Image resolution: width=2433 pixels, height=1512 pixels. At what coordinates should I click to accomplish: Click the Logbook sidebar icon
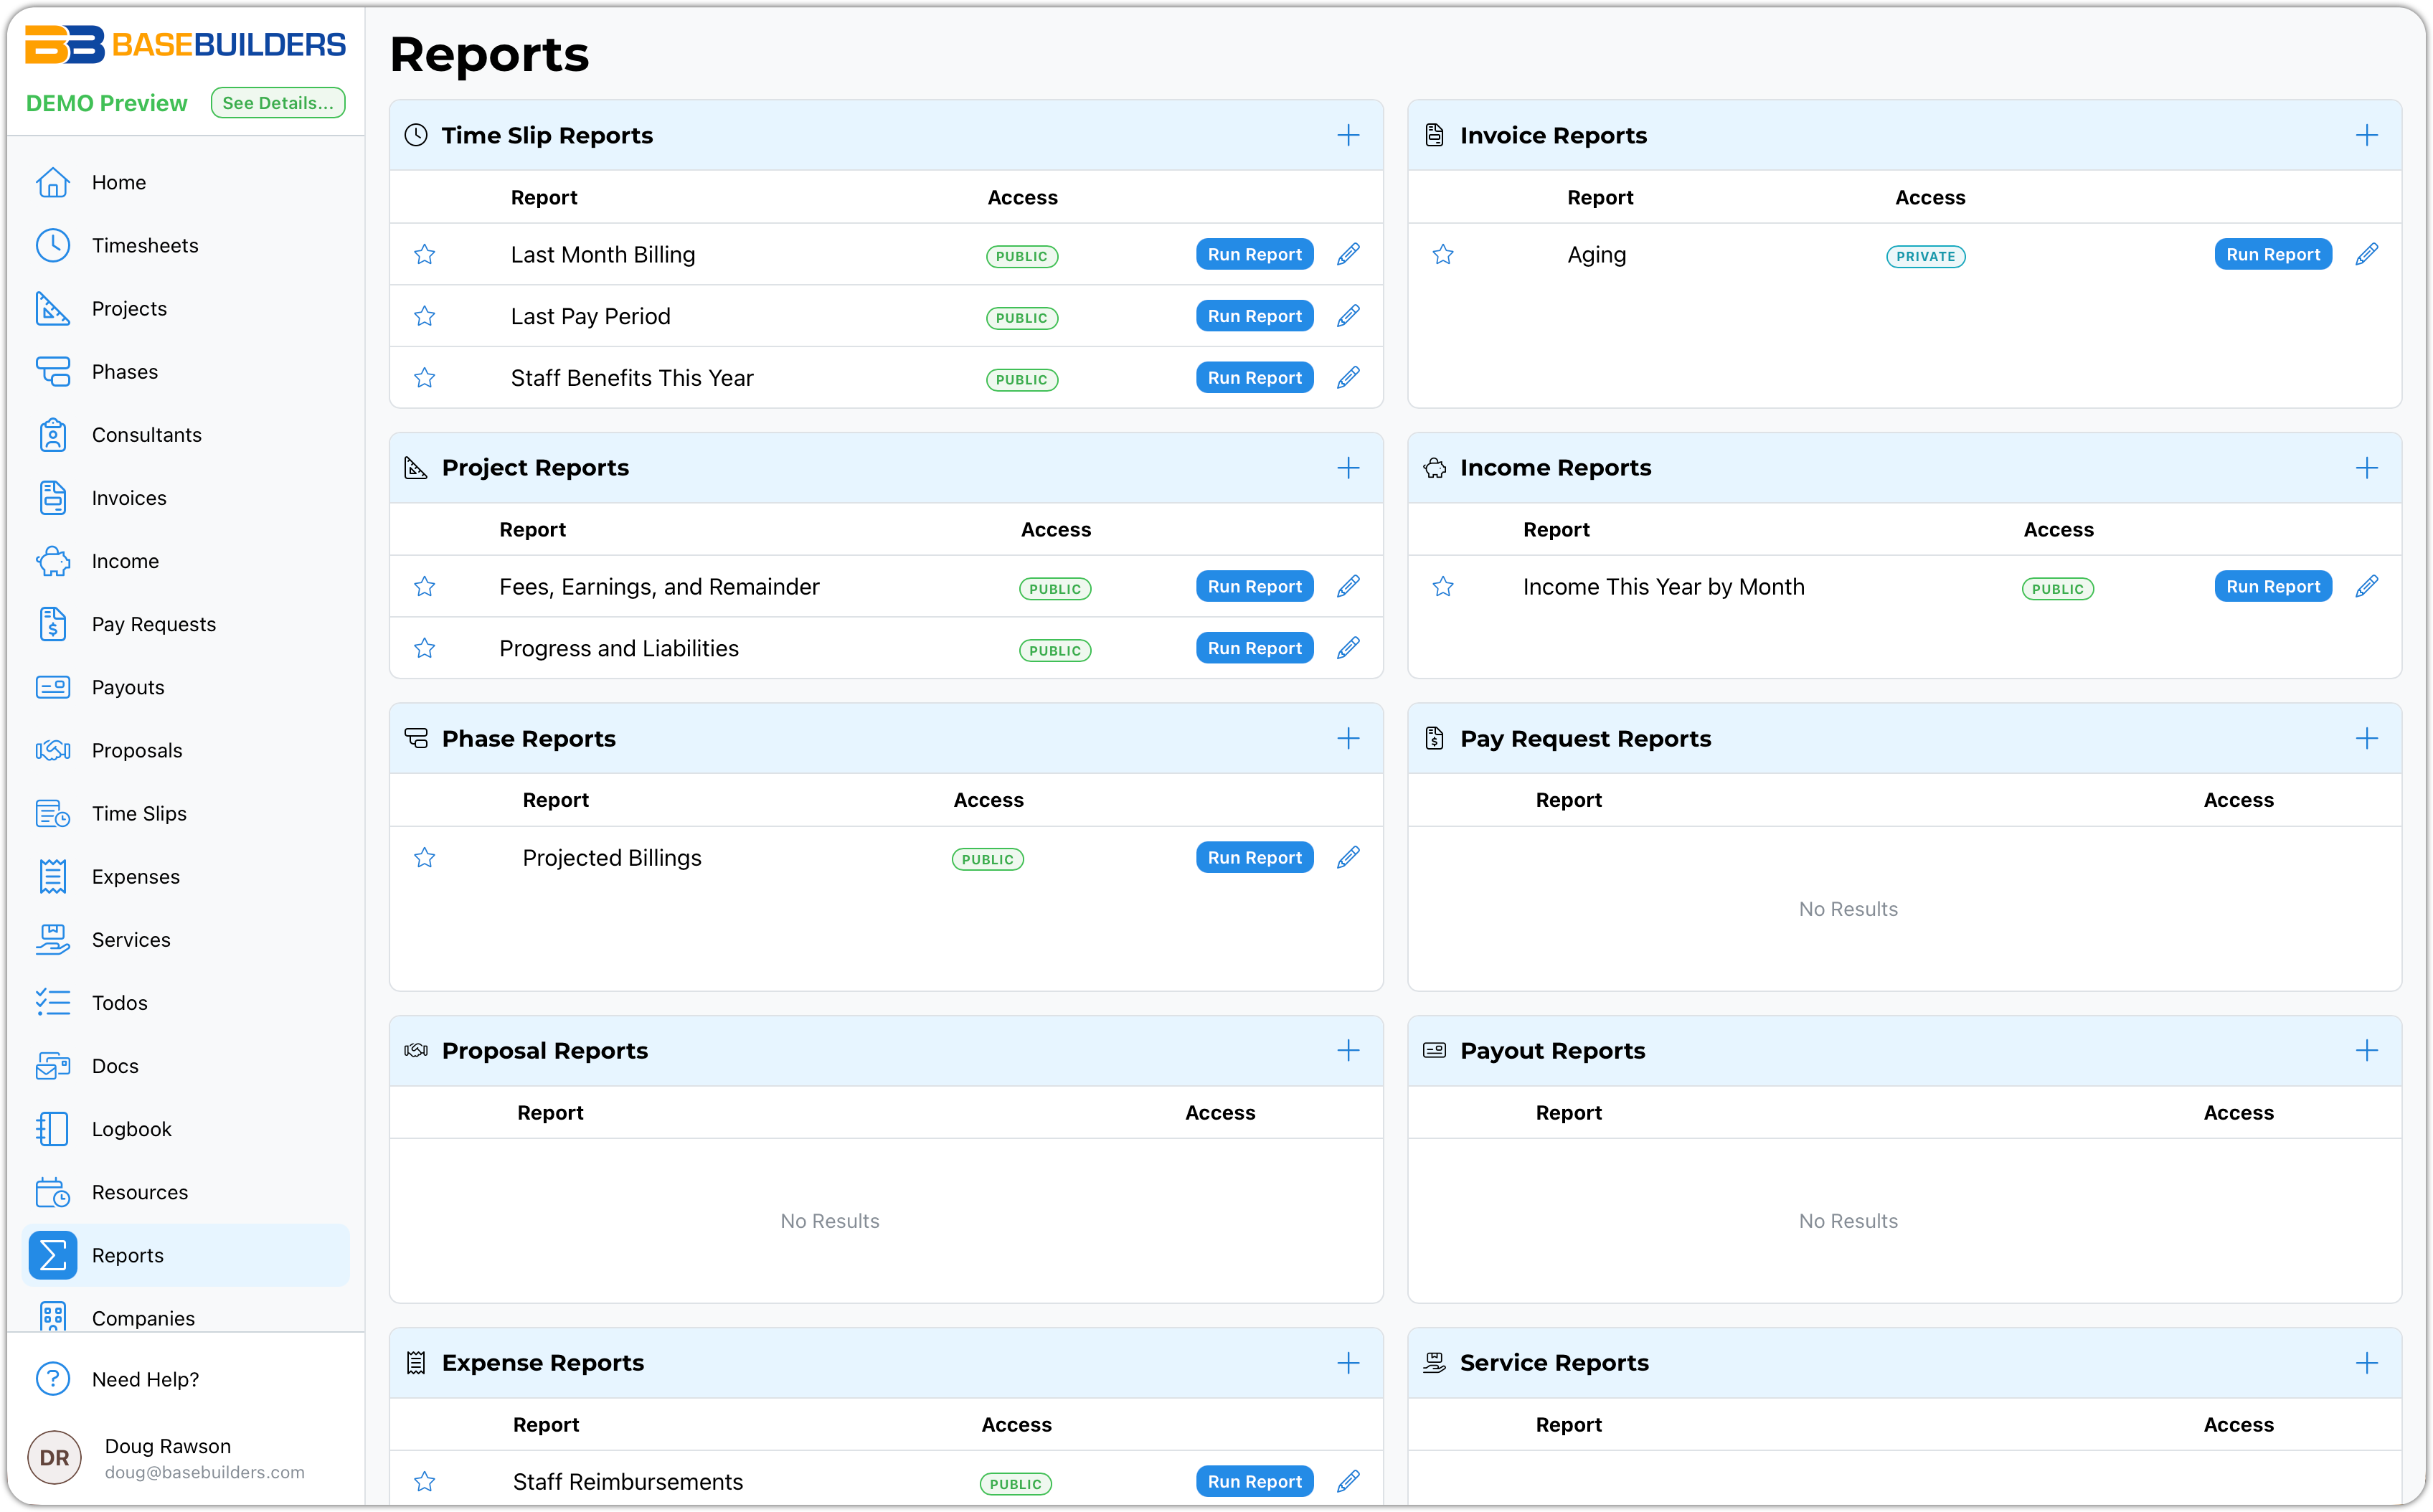(52, 1129)
